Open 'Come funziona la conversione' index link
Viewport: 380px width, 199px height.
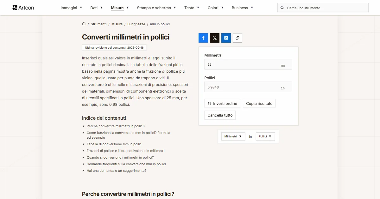point(129,135)
